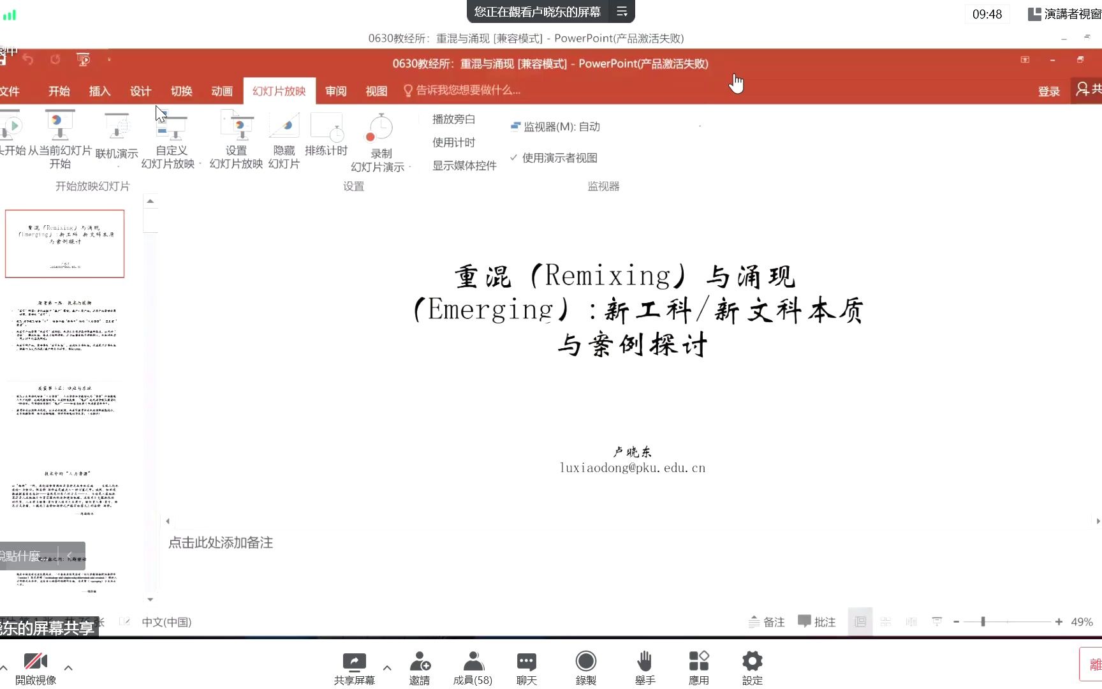Screen dimensions: 1102x689
Task: Toggle 显示媒体控件 show media controls
Action: (464, 166)
